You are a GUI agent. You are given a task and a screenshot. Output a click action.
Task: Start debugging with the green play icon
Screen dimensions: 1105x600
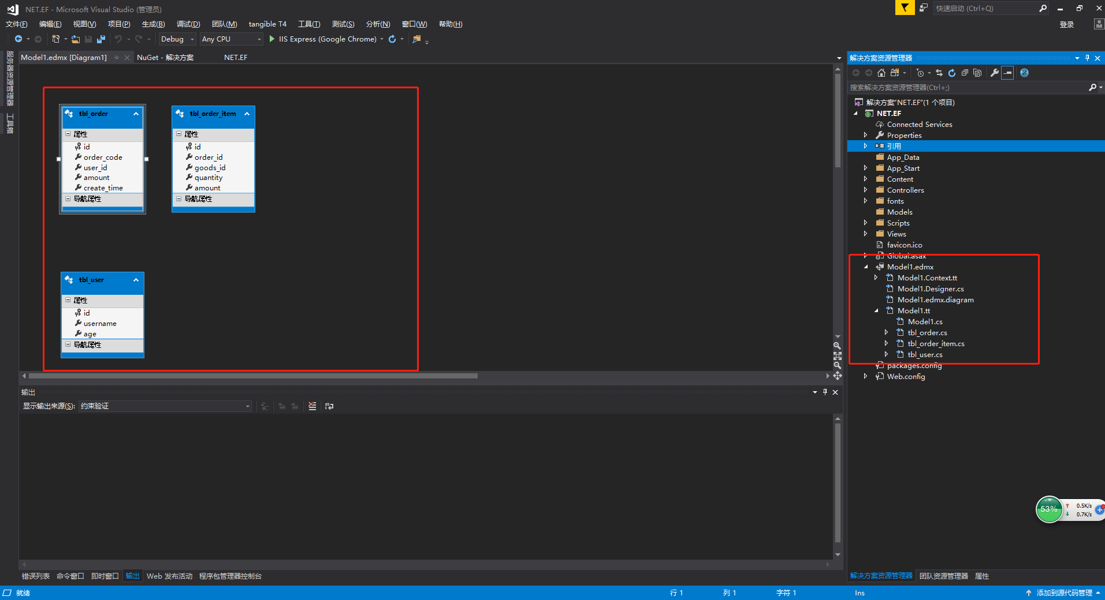272,39
